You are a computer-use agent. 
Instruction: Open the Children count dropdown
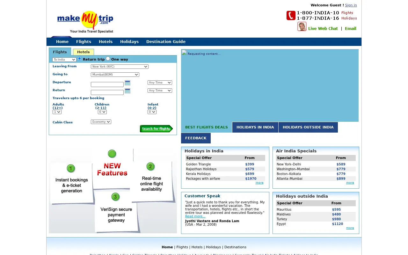[x=102, y=112]
